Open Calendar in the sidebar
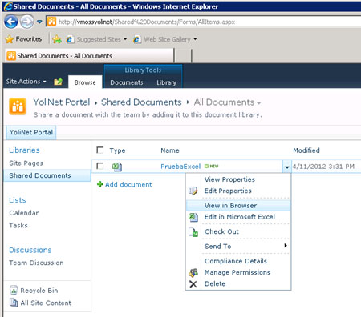 24,213
